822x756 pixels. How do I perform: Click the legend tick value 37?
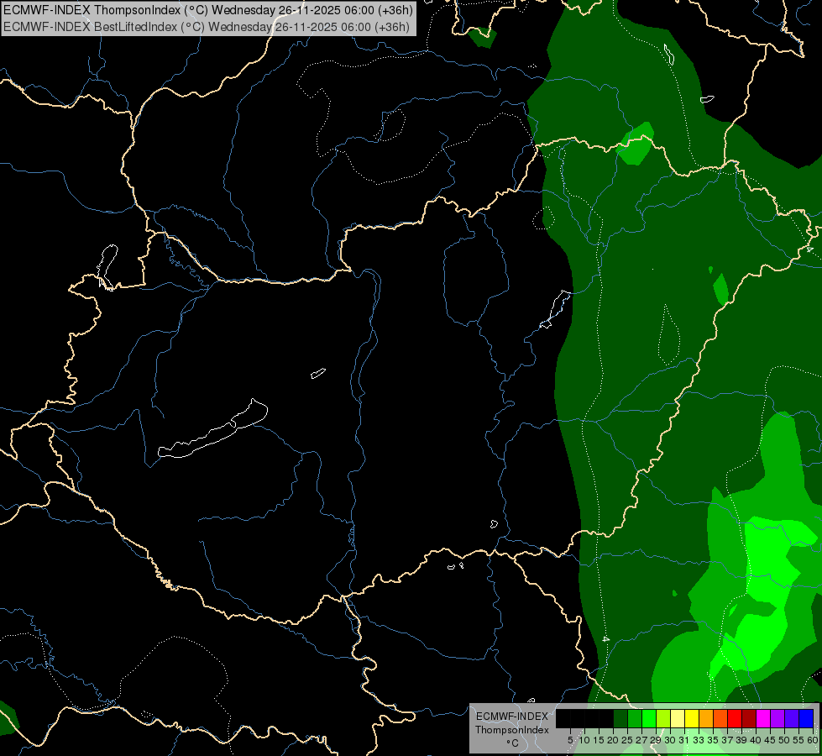tap(727, 740)
